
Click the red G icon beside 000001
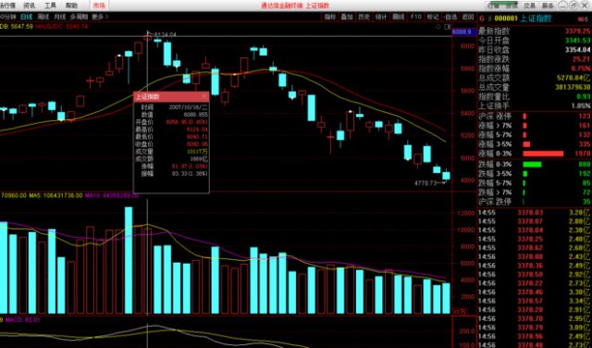point(481,19)
